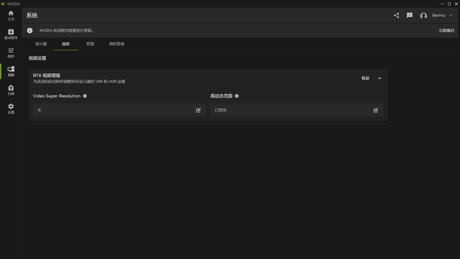The image size is (460, 259).
Task: Switch to the 我的装备 tab
Action: click(117, 44)
